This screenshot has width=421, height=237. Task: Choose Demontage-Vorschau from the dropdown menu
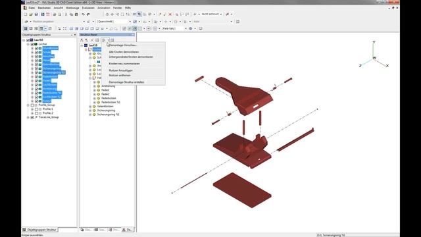[x=123, y=45]
